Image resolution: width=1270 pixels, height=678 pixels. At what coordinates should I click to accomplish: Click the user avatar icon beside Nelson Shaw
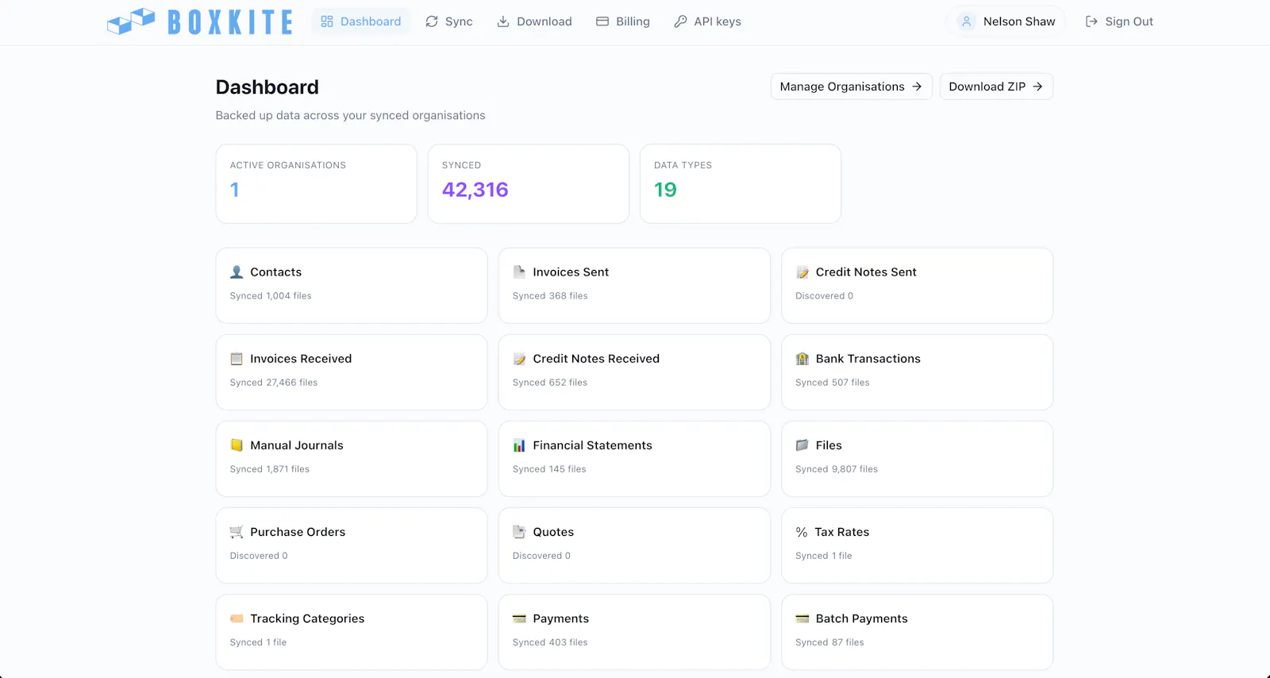[x=967, y=21]
